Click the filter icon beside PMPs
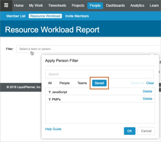 click(x=49, y=99)
